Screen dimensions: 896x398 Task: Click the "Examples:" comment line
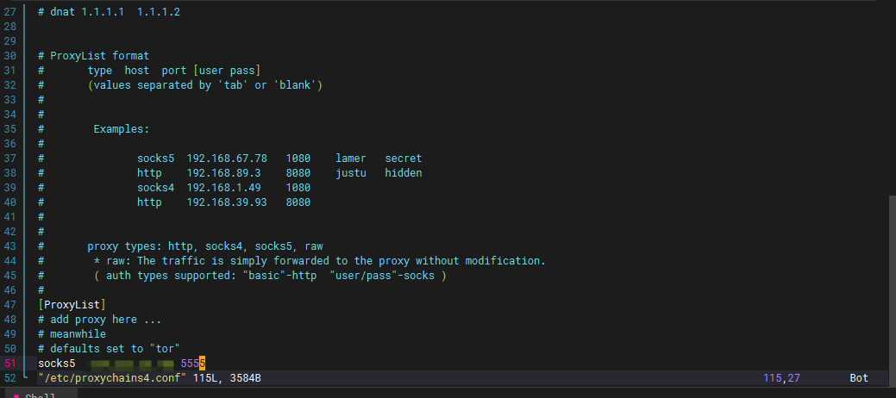point(121,129)
